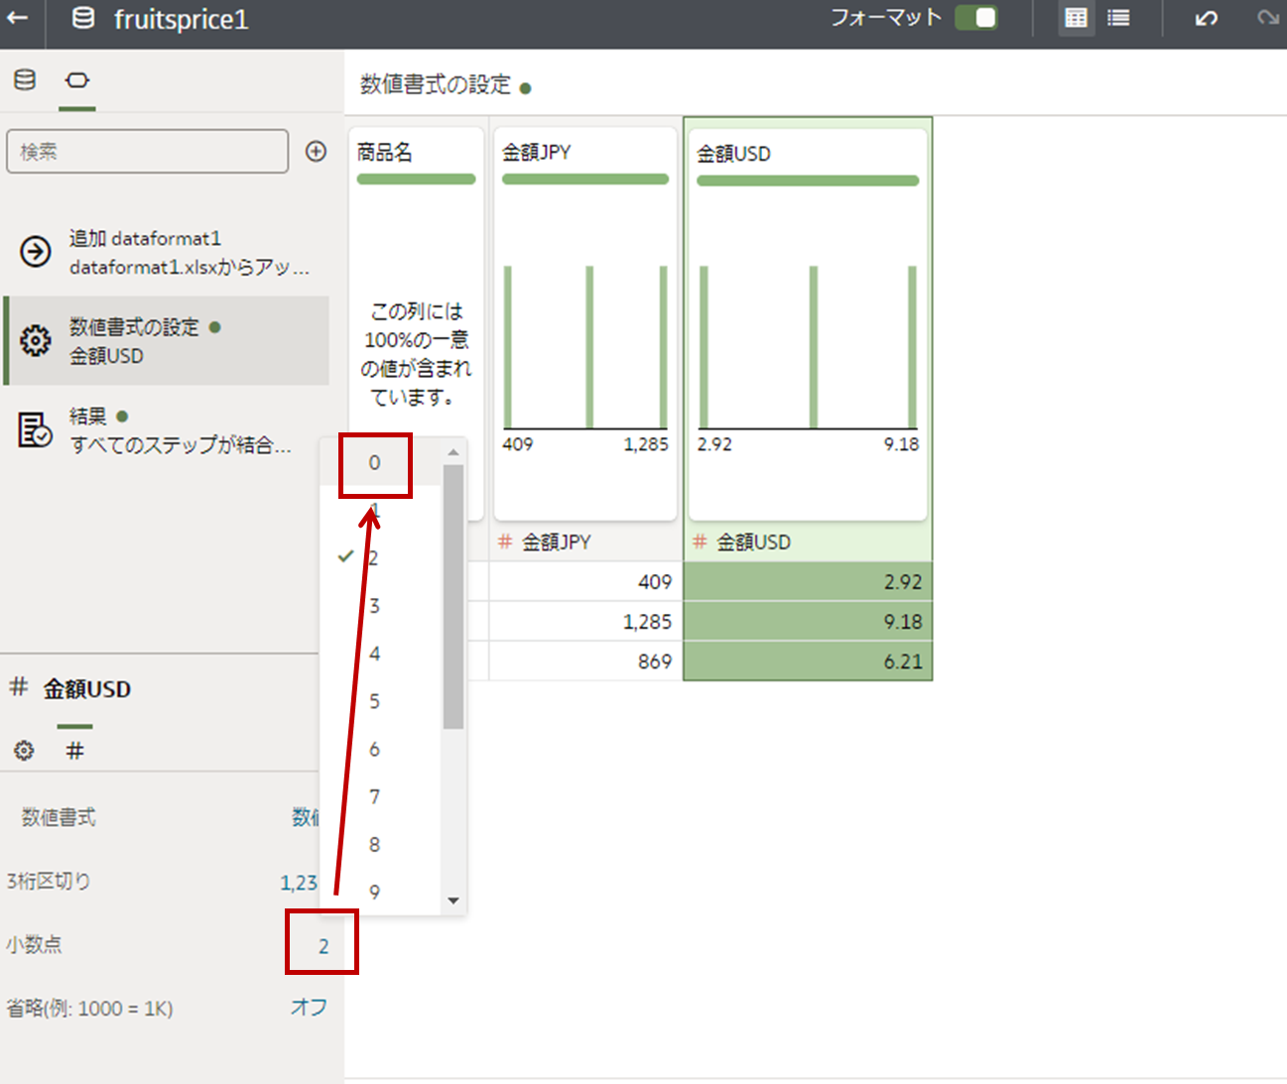1287x1084 pixels.
Task: Click the 金額JPY cell 869
Action: [585, 662]
